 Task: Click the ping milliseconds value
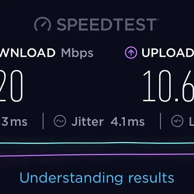click(14, 121)
